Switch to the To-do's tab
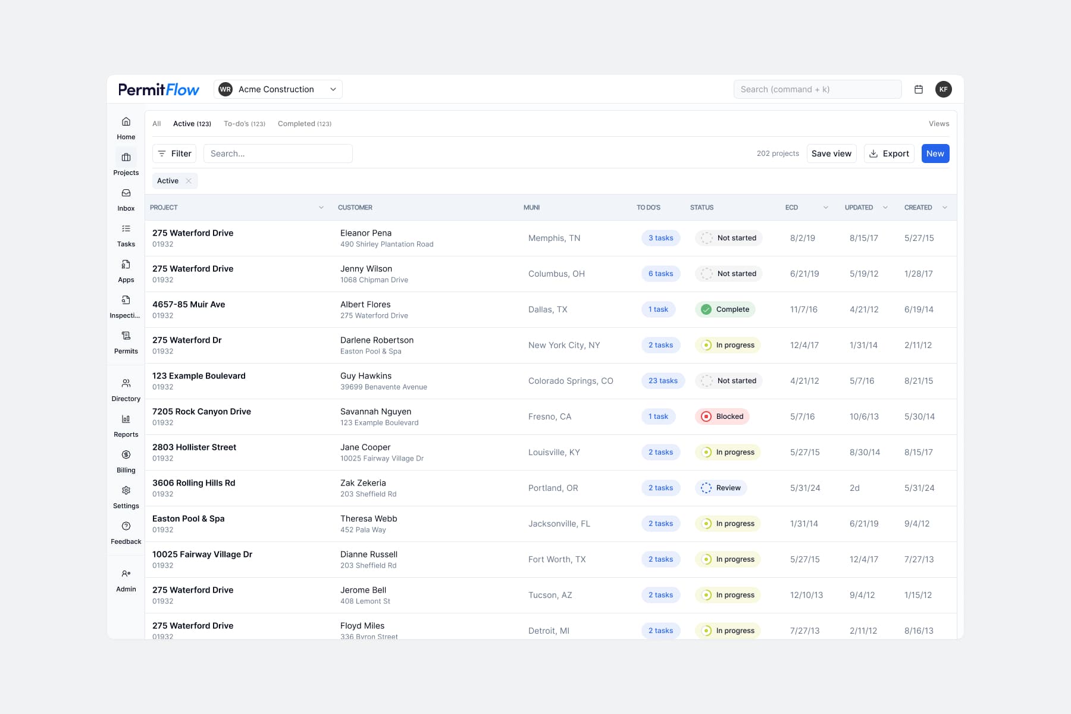The width and height of the screenshot is (1071, 714). point(244,124)
